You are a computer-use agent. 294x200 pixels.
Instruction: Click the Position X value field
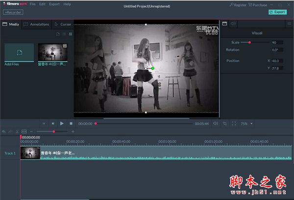(277, 61)
